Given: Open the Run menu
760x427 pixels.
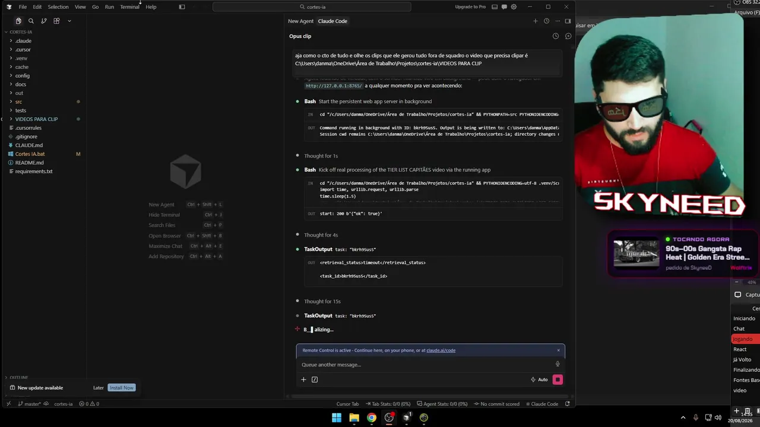Looking at the screenshot, I should (x=109, y=7).
